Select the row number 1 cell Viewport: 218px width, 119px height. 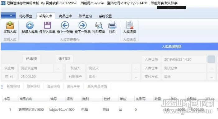10,110
